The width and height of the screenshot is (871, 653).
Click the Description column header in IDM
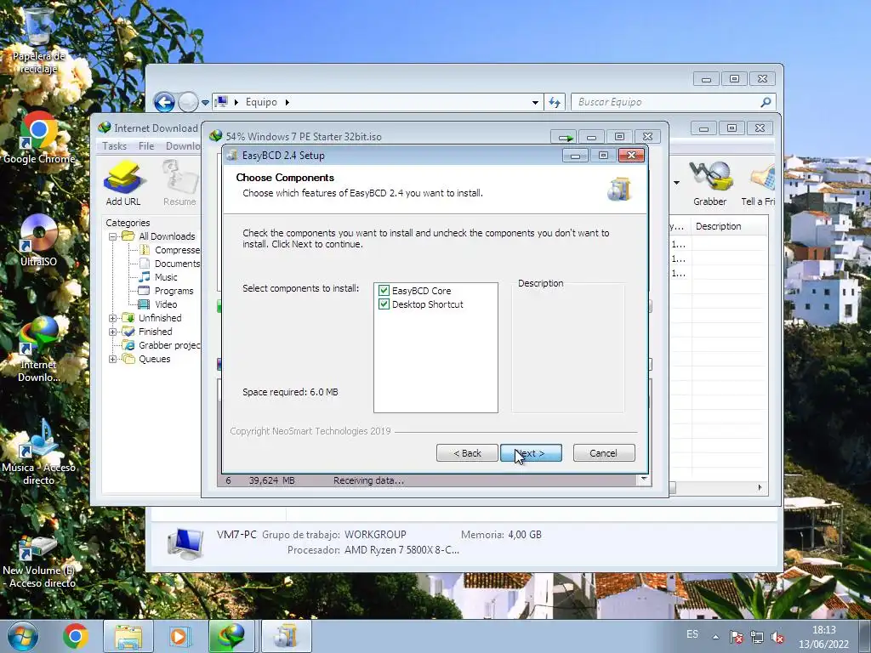[729, 226]
